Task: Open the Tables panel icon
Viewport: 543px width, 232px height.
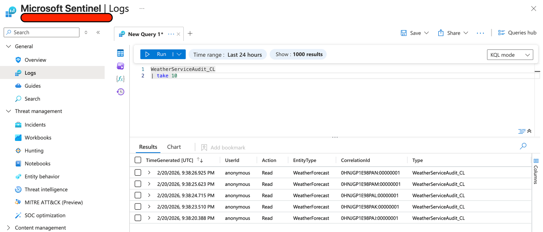Action: click(120, 53)
